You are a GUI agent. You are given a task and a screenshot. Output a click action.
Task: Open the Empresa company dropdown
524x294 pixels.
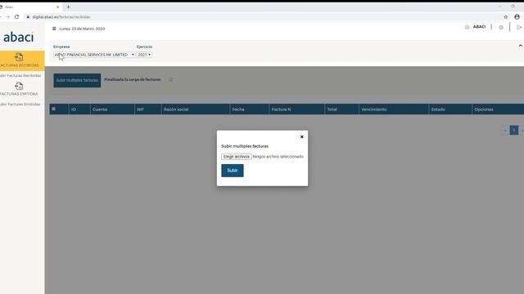(x=94, y=55)
